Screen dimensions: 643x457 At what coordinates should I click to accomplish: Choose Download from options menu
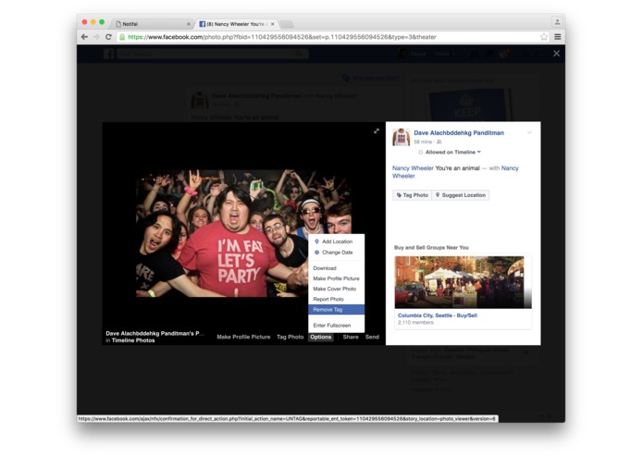point(336,268)
